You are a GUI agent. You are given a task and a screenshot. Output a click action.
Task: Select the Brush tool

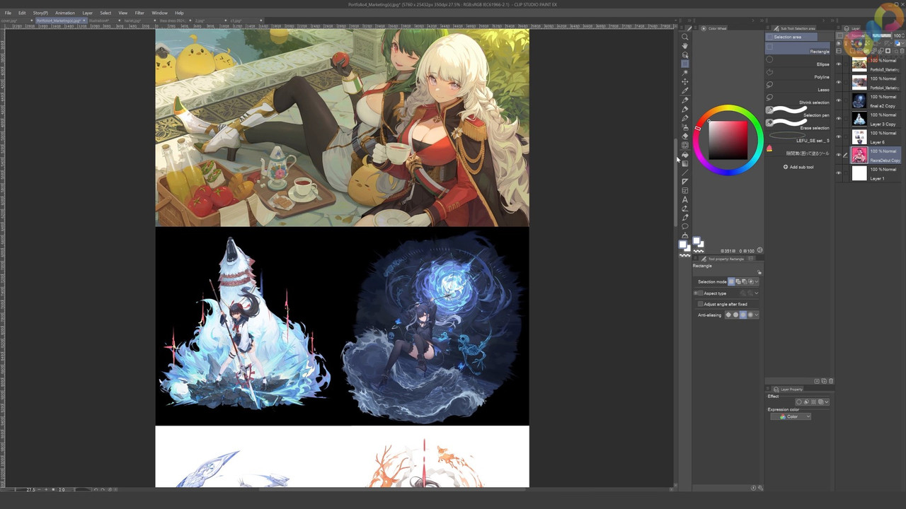684,118
